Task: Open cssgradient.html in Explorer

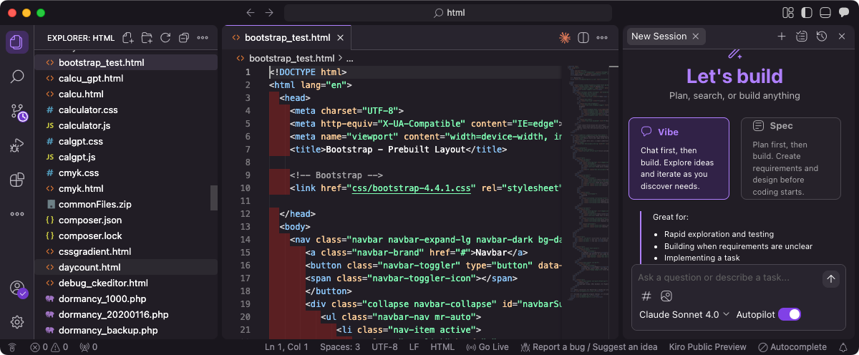Action: coord(94,252)
